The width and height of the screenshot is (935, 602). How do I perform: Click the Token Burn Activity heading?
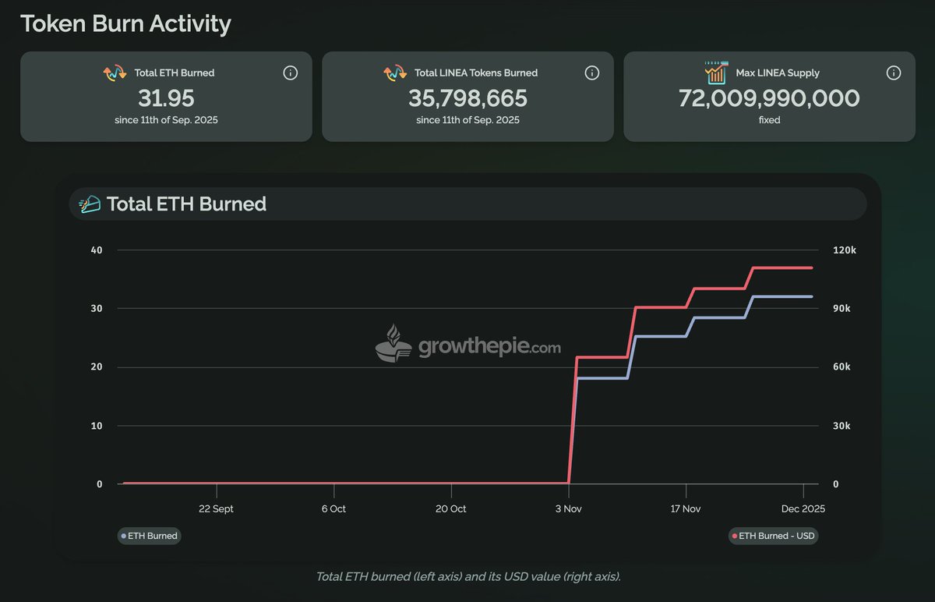125,23
